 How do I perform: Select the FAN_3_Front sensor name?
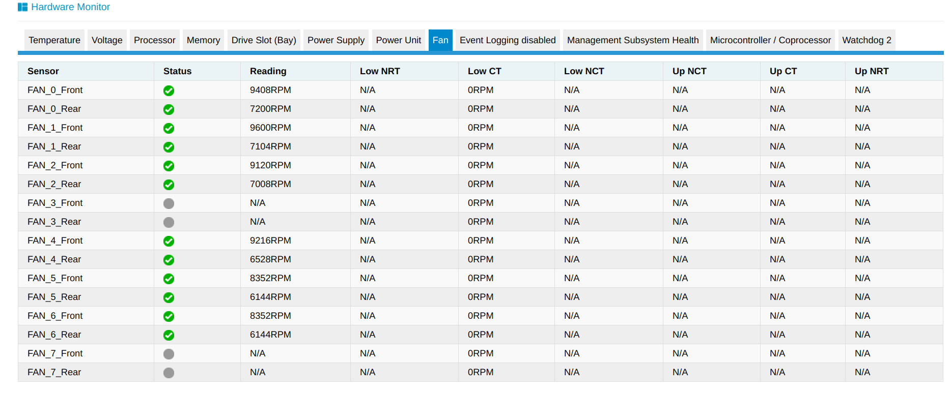pyautogui.click(x=55, y=203)
